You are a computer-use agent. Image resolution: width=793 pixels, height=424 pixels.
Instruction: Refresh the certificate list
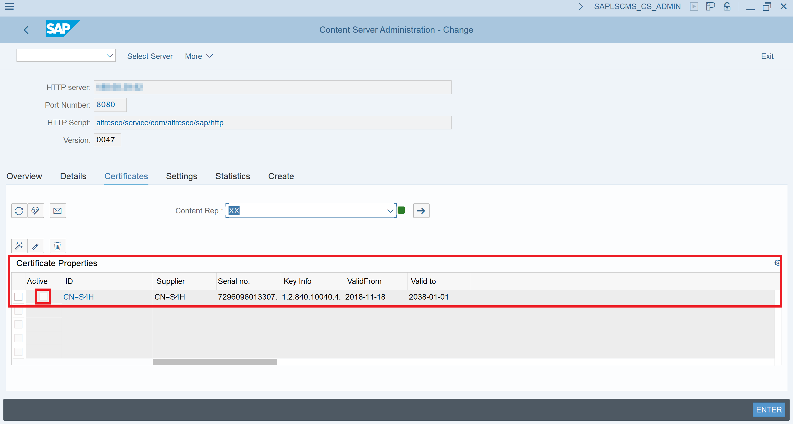tap(19, 211)
